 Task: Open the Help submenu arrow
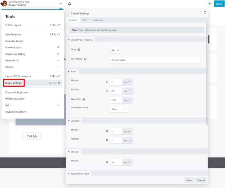point(58,105)
